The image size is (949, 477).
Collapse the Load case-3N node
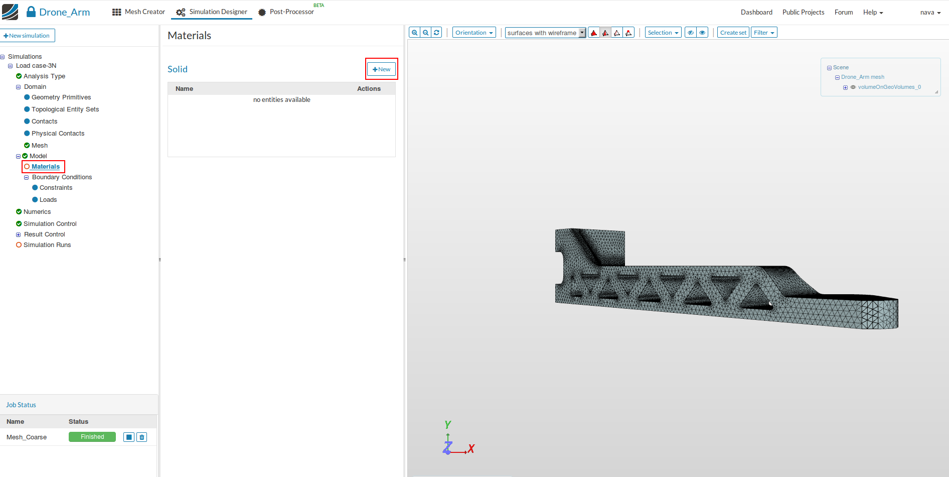(x=10, y=66)
